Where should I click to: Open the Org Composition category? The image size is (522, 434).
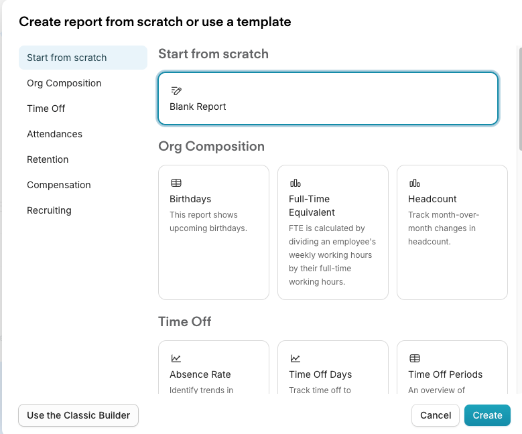point(64,83)
